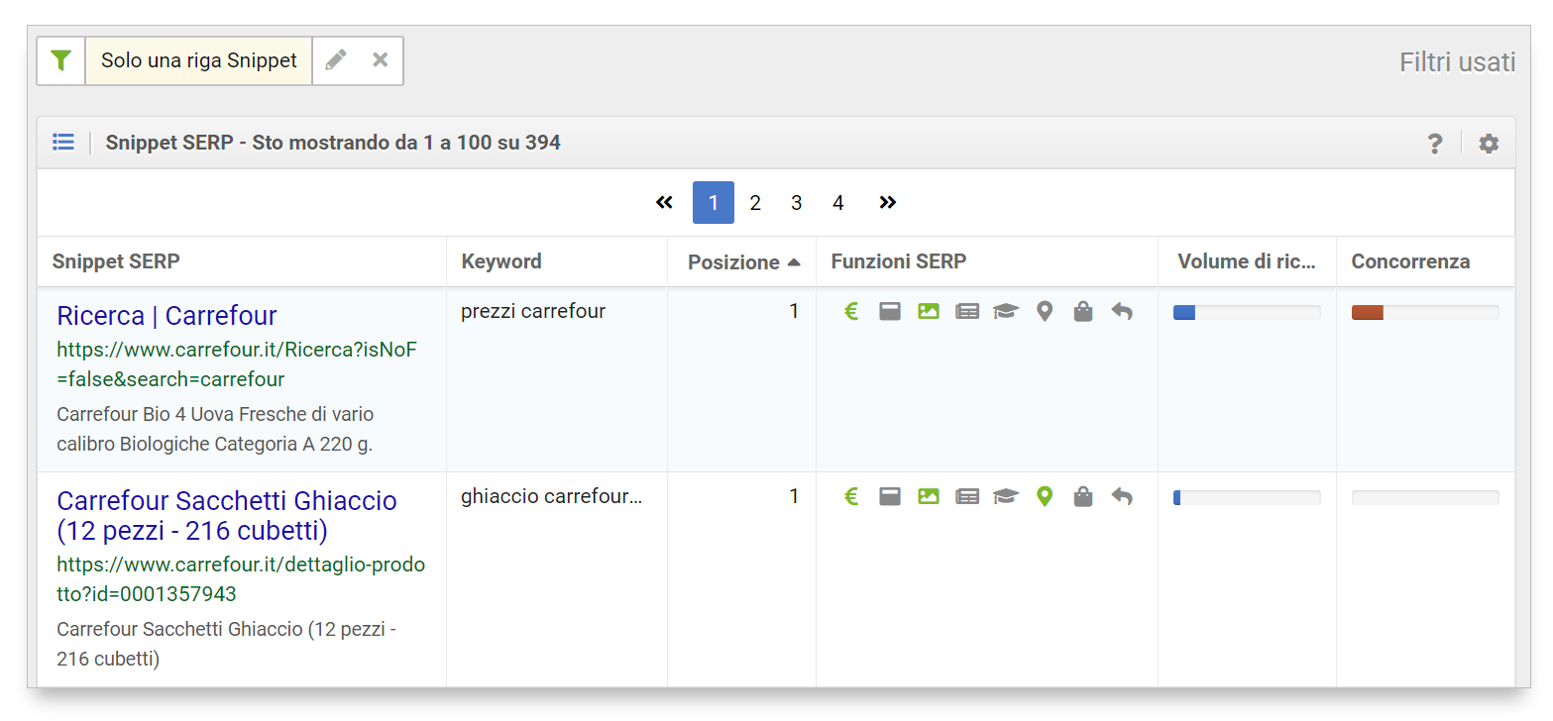Open carrefour.it/Ricerca URL link
The image size is (1553, 721).
click(238, 363)
